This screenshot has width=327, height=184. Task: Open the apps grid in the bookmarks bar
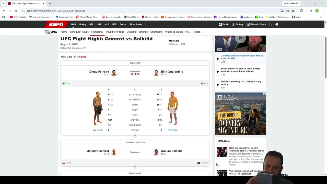(x=3, y=17)
